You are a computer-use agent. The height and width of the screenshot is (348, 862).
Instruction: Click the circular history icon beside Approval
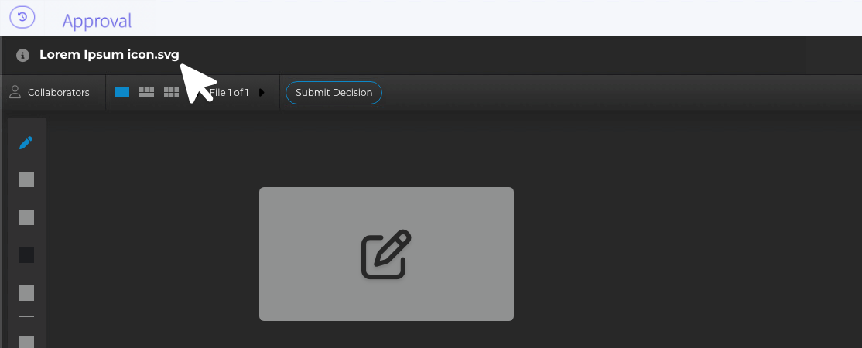click(x=22, y=17)
